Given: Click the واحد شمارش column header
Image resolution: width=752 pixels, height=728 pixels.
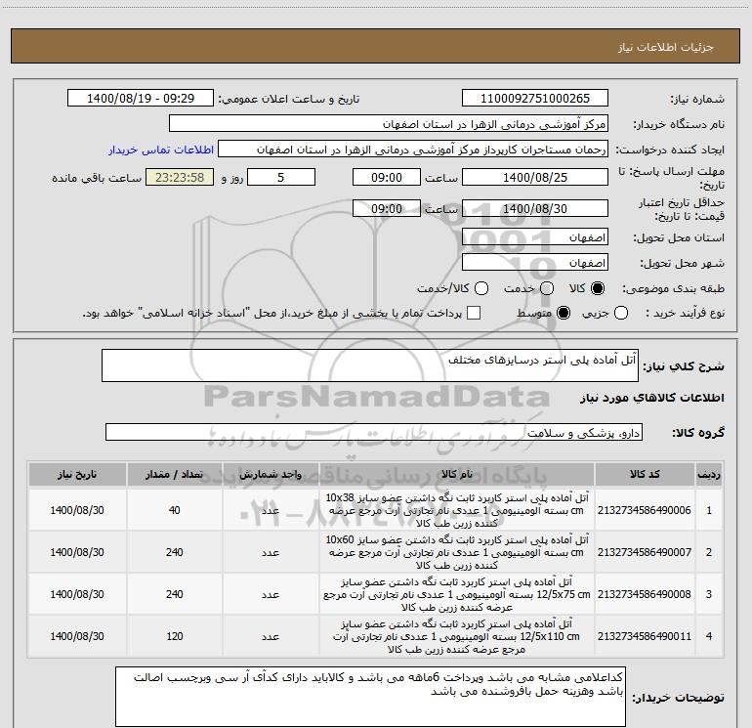Looking at the screenshot, I should pyautogui.click(x=271, y=475).
